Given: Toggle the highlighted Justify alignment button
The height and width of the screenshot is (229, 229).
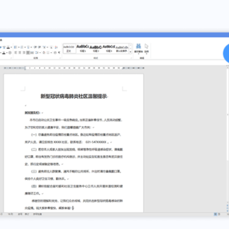Looking at the screenshot, I should 28,53.
